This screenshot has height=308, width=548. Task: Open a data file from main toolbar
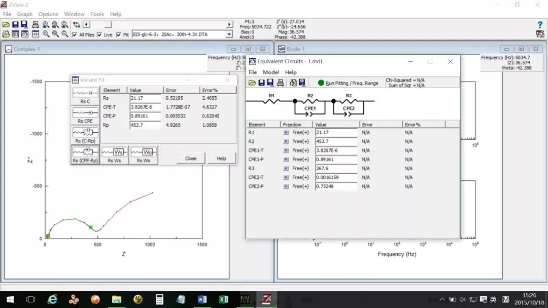pos(6,24)
